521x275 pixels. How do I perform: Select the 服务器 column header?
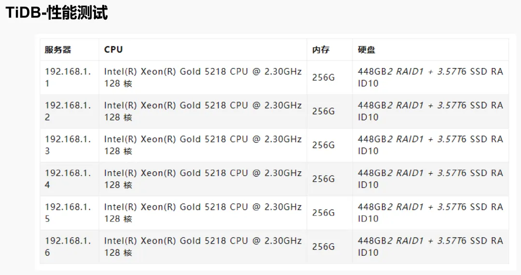[69, 50]
